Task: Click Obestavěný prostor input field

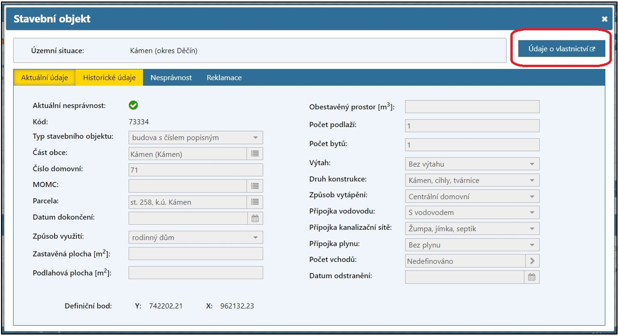Action: click(472, 107)
